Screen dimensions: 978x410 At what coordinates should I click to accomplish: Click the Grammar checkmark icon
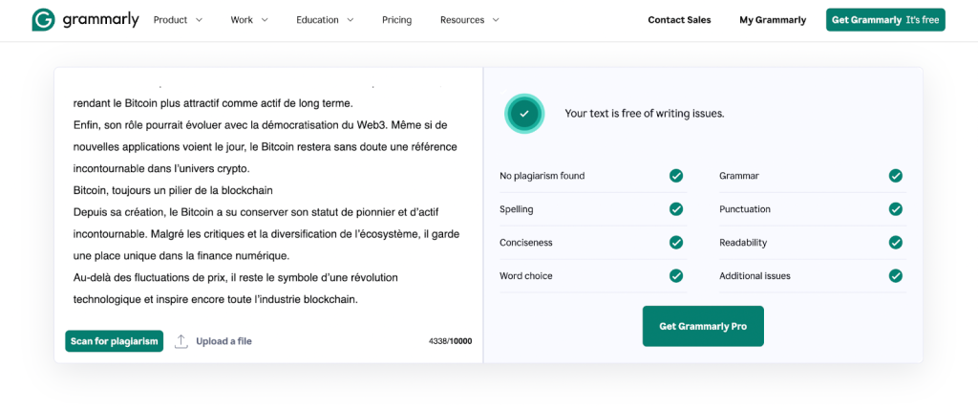(895, 176)
